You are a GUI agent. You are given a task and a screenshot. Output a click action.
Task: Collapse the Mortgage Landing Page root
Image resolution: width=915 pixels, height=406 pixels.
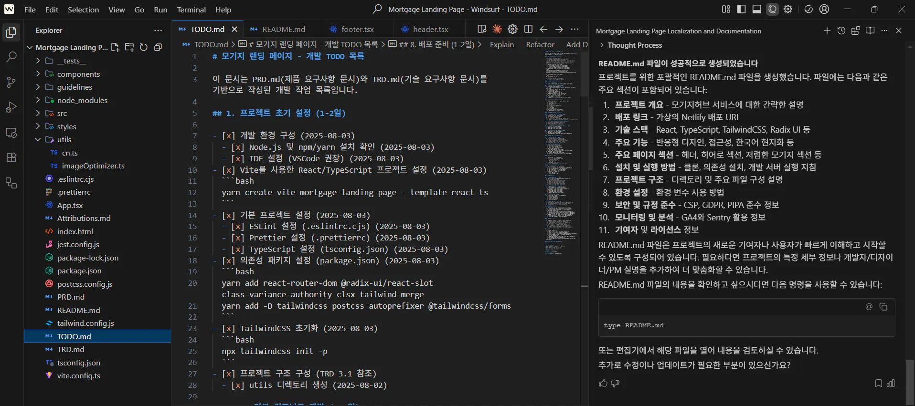tap(30, 47)
